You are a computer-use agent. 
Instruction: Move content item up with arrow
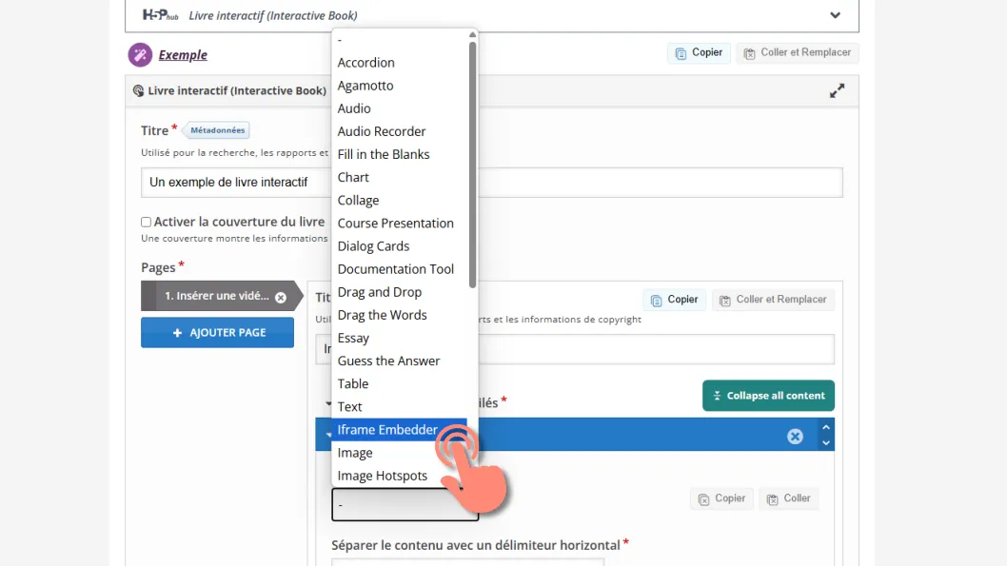tap(826, 427)
